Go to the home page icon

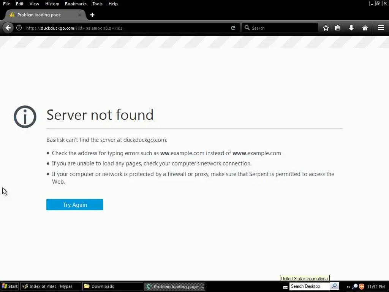point(365,28)
